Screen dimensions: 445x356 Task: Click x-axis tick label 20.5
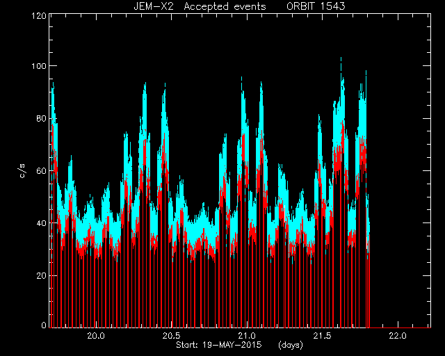click(171, 336)
